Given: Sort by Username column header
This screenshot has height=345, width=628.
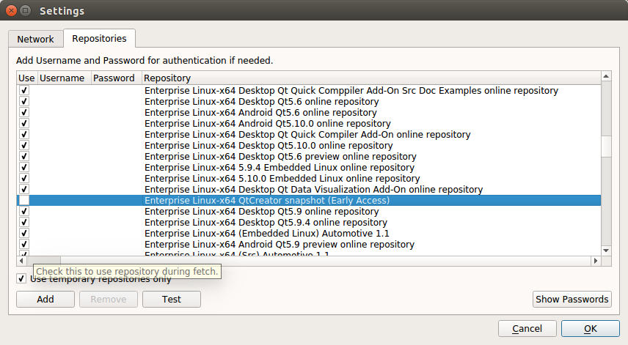Looking at the screenshot, I should coord(64,78).
